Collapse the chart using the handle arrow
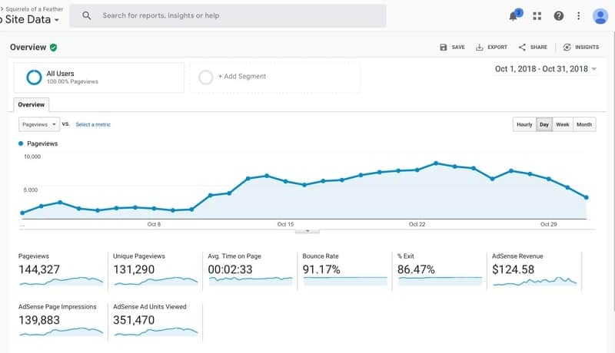615x353 pixels. click(x=307, y=231)
